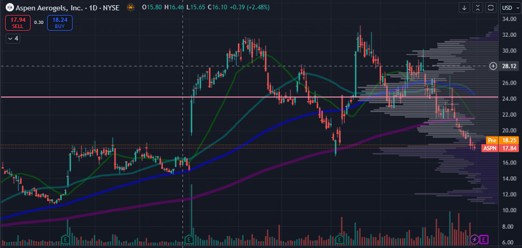Open the earnings E marker at the crosshair line
The height and width of the screenshot is (248, 522).
tap(189, 239)
